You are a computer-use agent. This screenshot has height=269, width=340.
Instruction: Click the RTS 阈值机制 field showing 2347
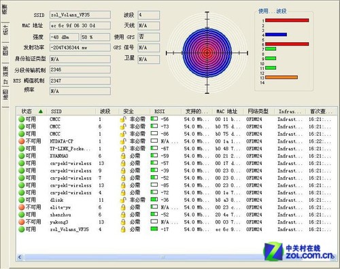click(x=80, y=81)
